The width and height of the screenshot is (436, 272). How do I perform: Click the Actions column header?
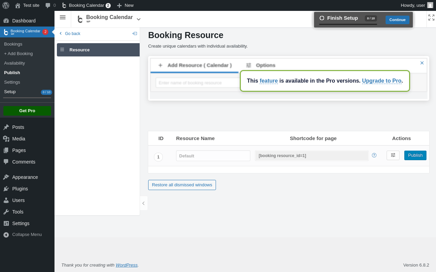[401, 138]
